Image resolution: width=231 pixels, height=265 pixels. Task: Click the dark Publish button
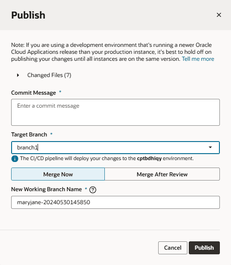click(x=204, y=248)
